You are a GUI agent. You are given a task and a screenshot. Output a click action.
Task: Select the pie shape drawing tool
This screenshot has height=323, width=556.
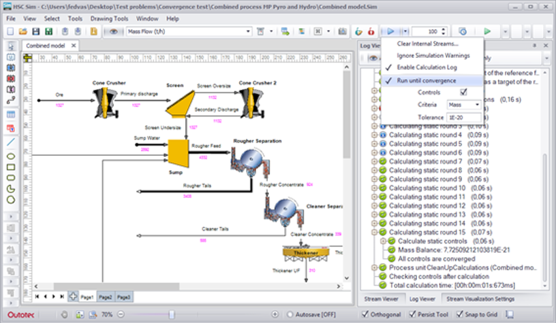click(x=11, y=188)
